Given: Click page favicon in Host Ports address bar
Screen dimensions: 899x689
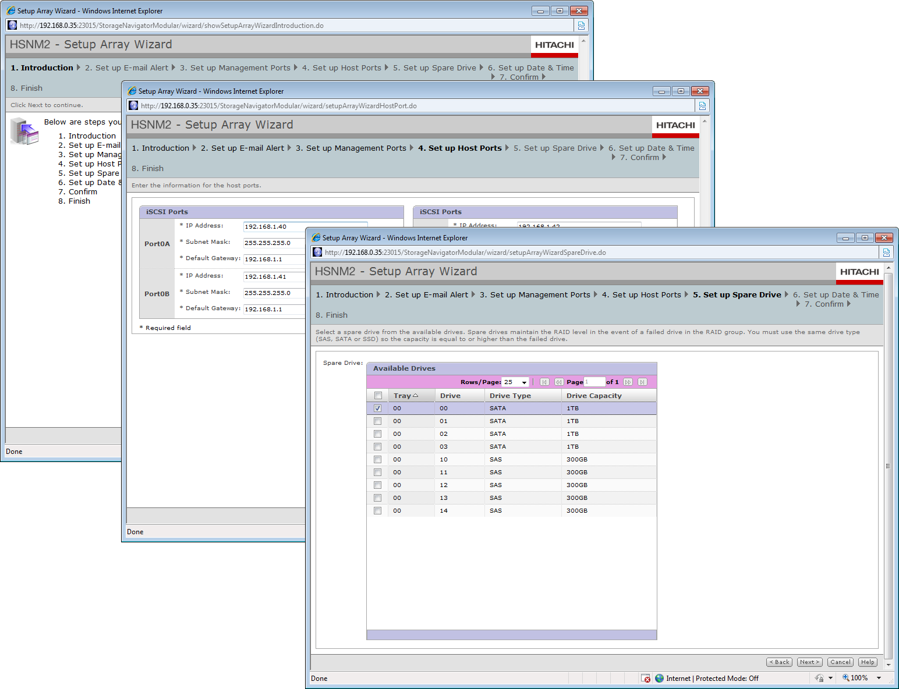Looking at the screenshot, I should pyautogui.click(x=133, y=105).
